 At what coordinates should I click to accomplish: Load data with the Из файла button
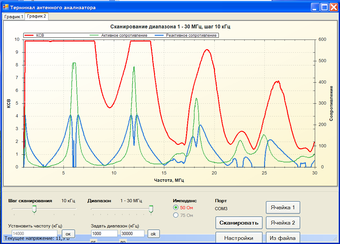coord(283,238)
